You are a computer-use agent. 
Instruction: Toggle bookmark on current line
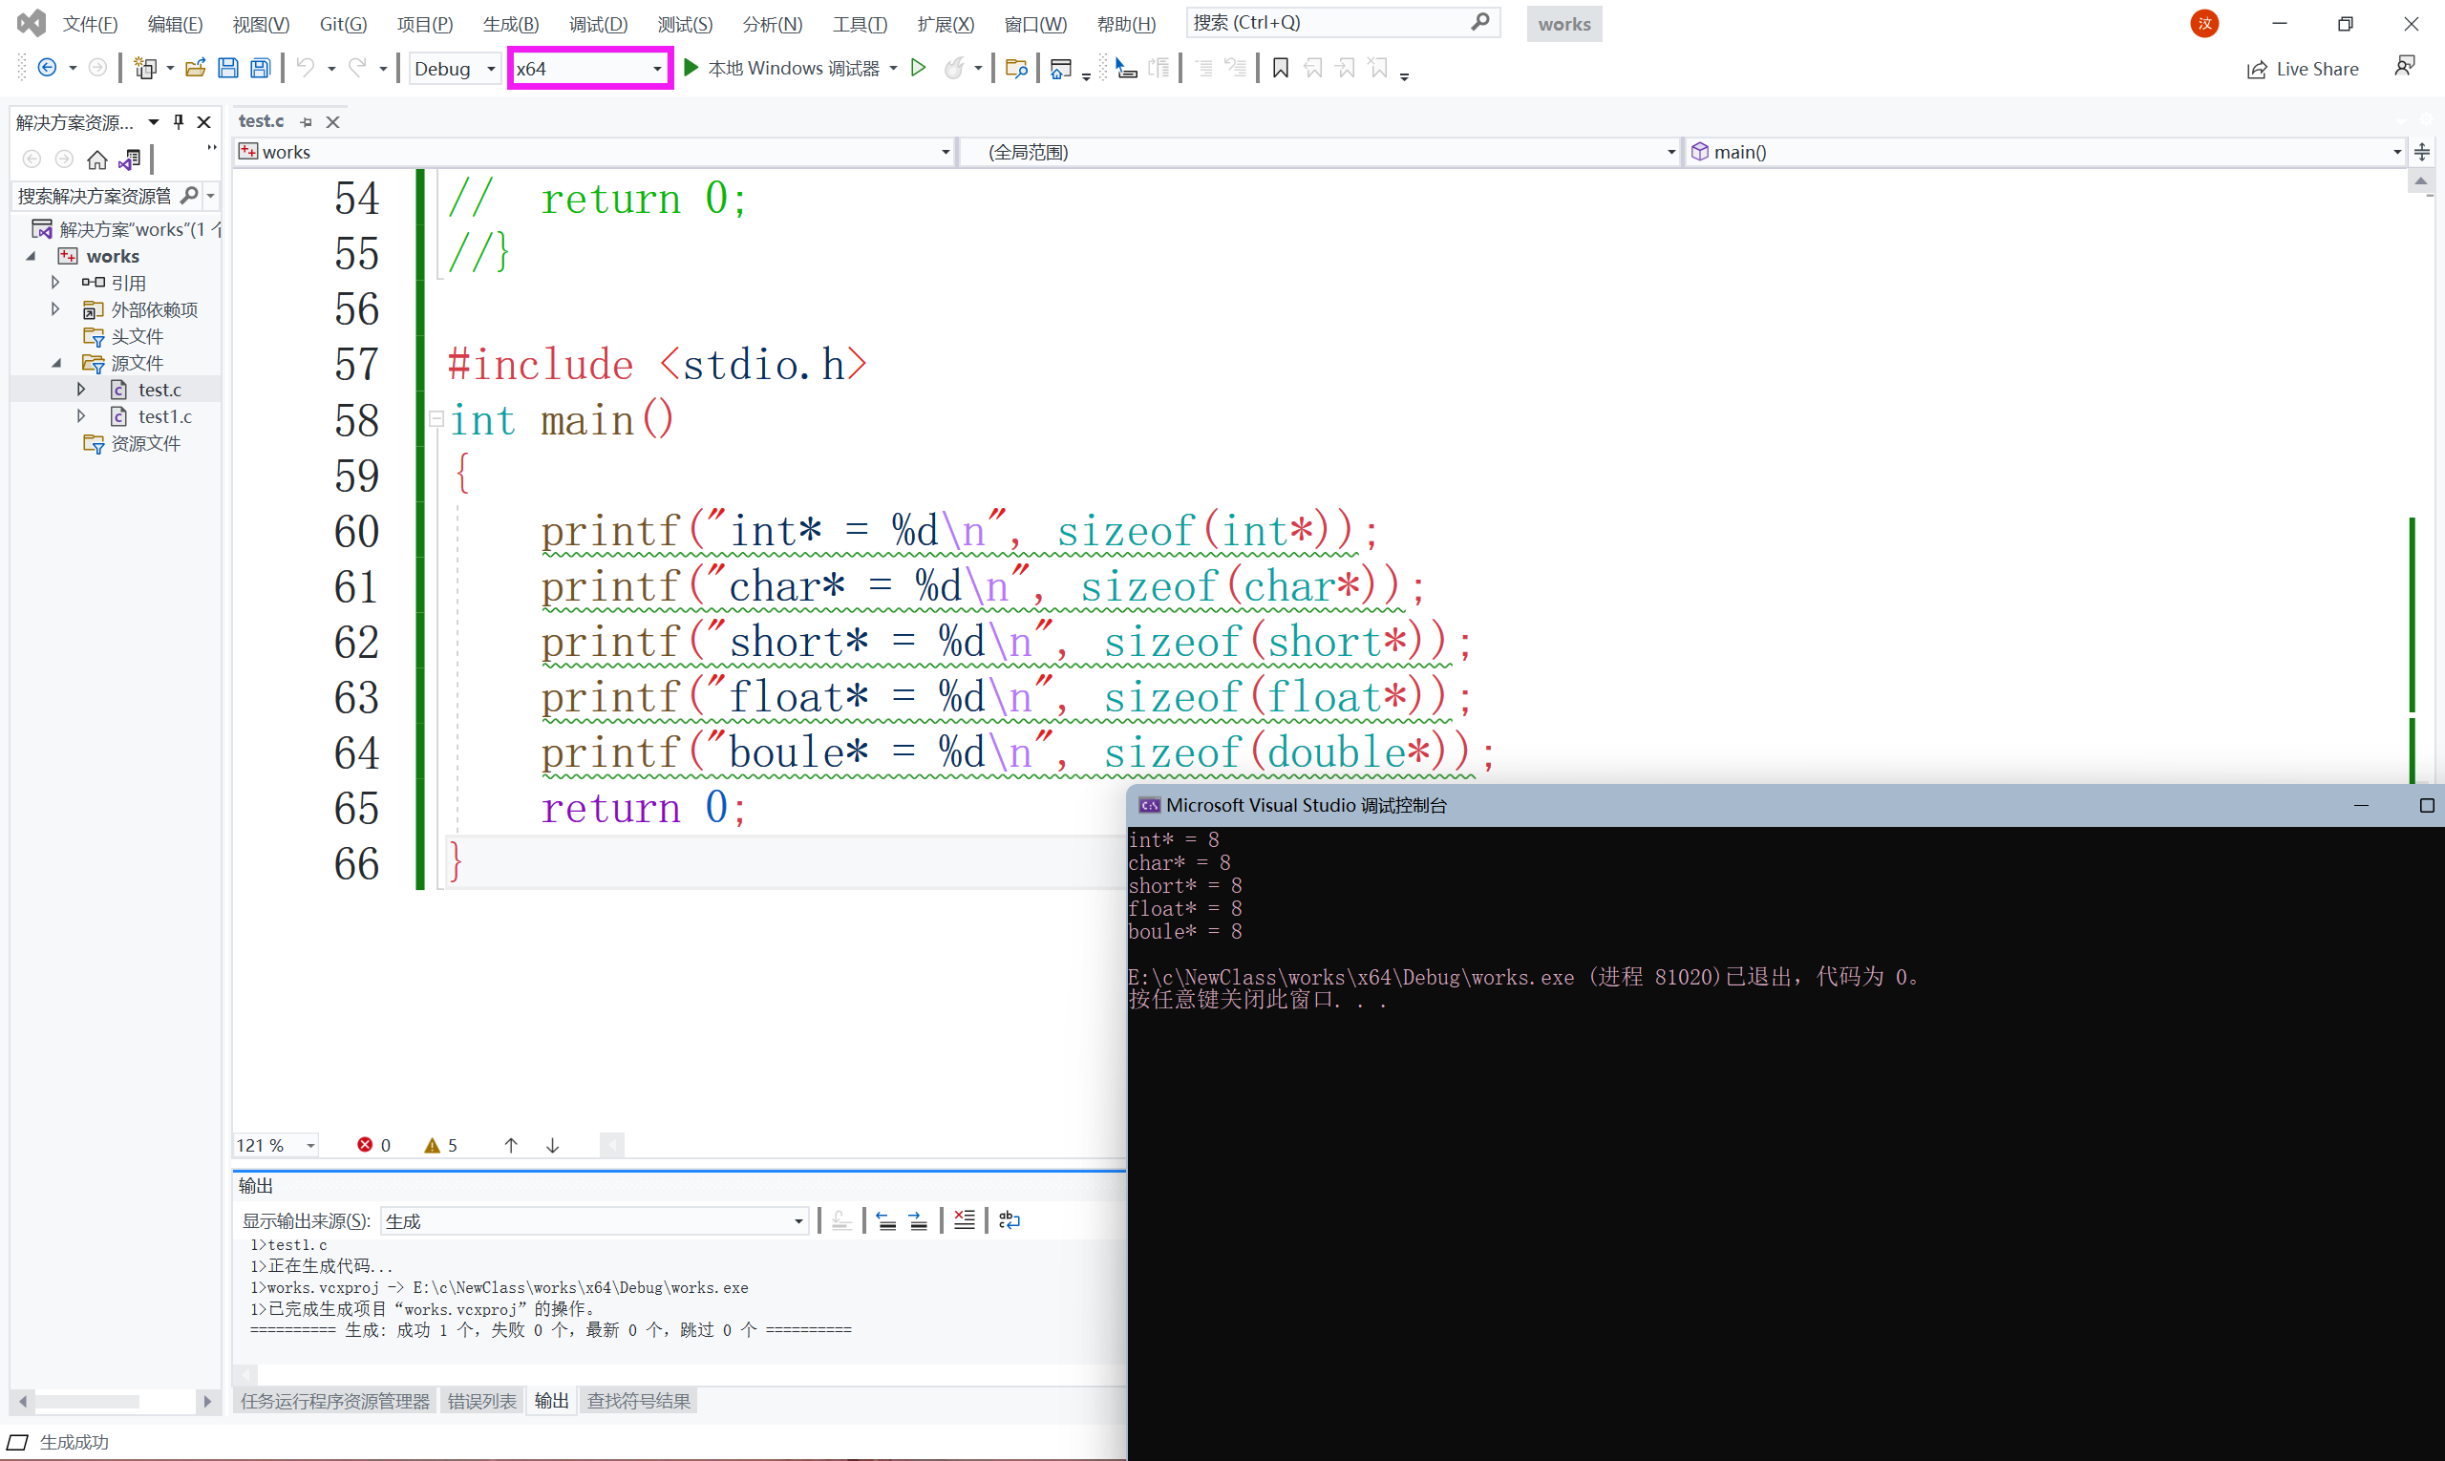(x=1280, y=68)
